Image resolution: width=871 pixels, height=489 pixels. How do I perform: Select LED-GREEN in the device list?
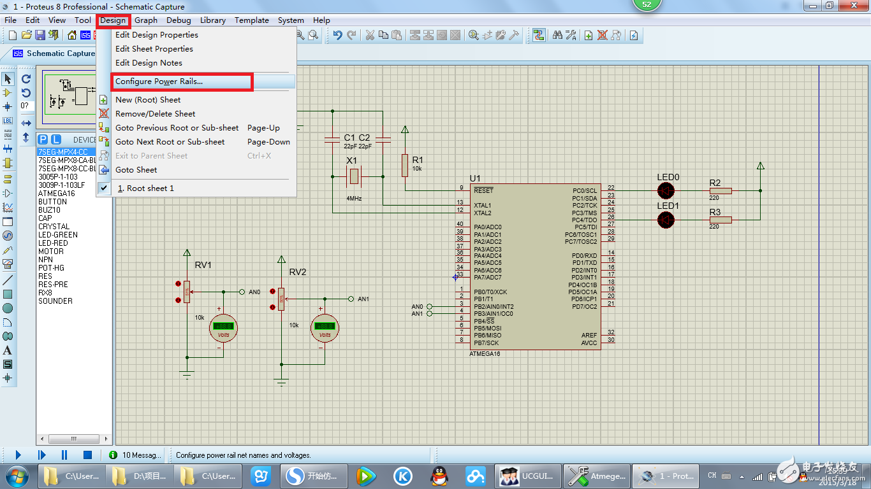(x=58, y=235)
